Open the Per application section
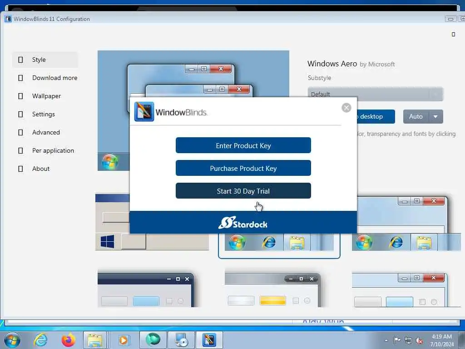Viewport: 465px width, 349px height. [53, 150]
